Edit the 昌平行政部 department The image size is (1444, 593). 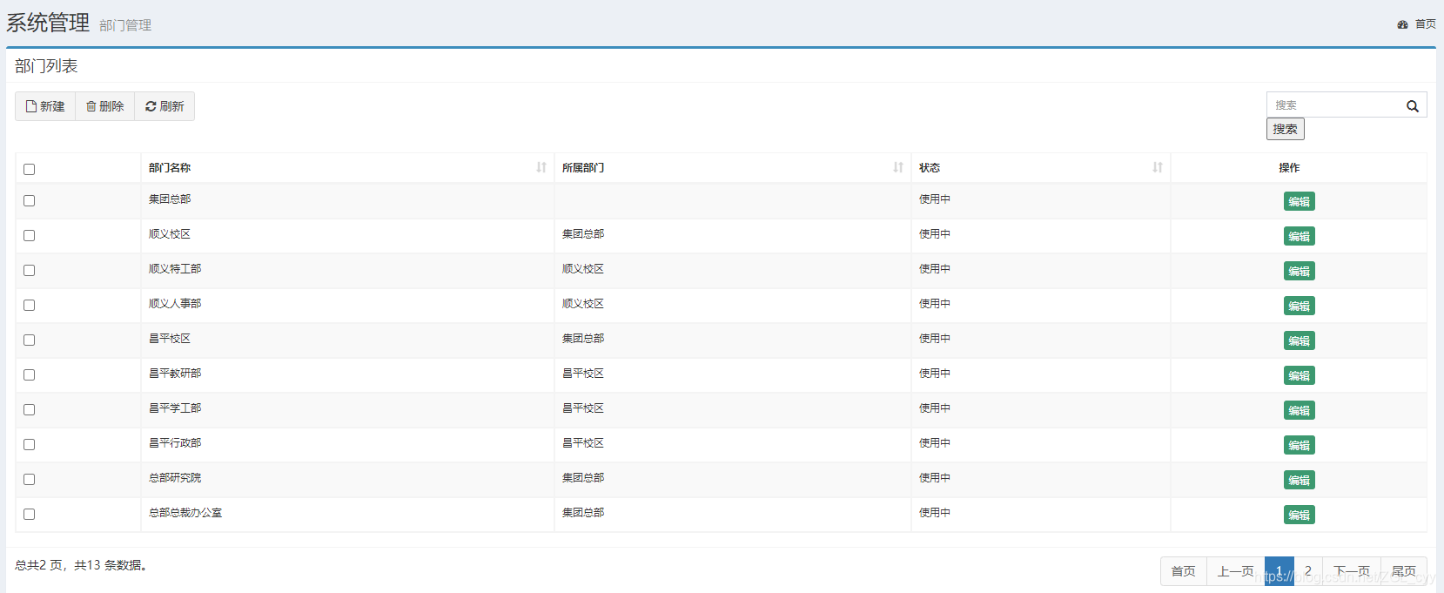tap(1299, 445)
